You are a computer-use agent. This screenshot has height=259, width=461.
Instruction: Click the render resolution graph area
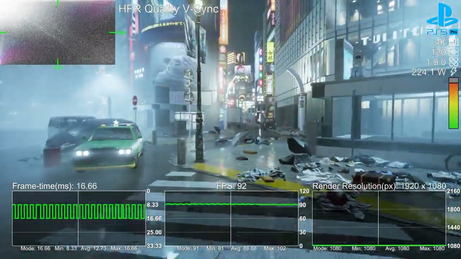pyautogui.click(x=379, y=218)
